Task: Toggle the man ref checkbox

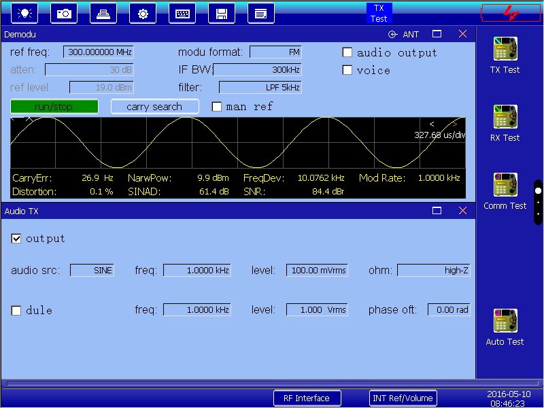Action: [x=217, y=107]
